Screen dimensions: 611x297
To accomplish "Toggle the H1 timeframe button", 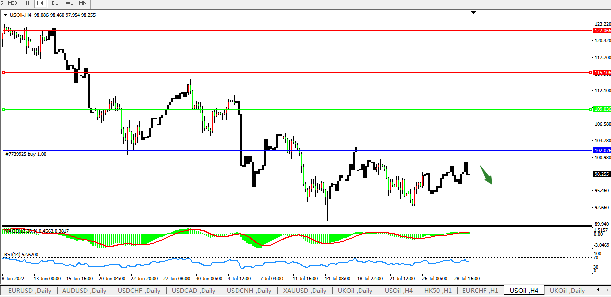I will tap(26, 3).
